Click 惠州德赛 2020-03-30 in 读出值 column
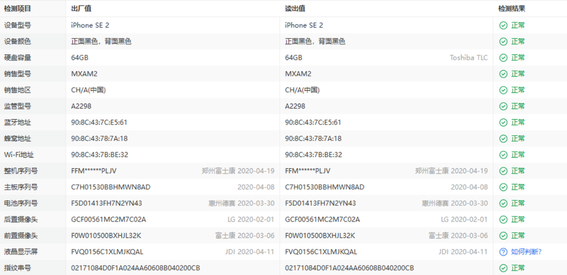 (454, 203)
